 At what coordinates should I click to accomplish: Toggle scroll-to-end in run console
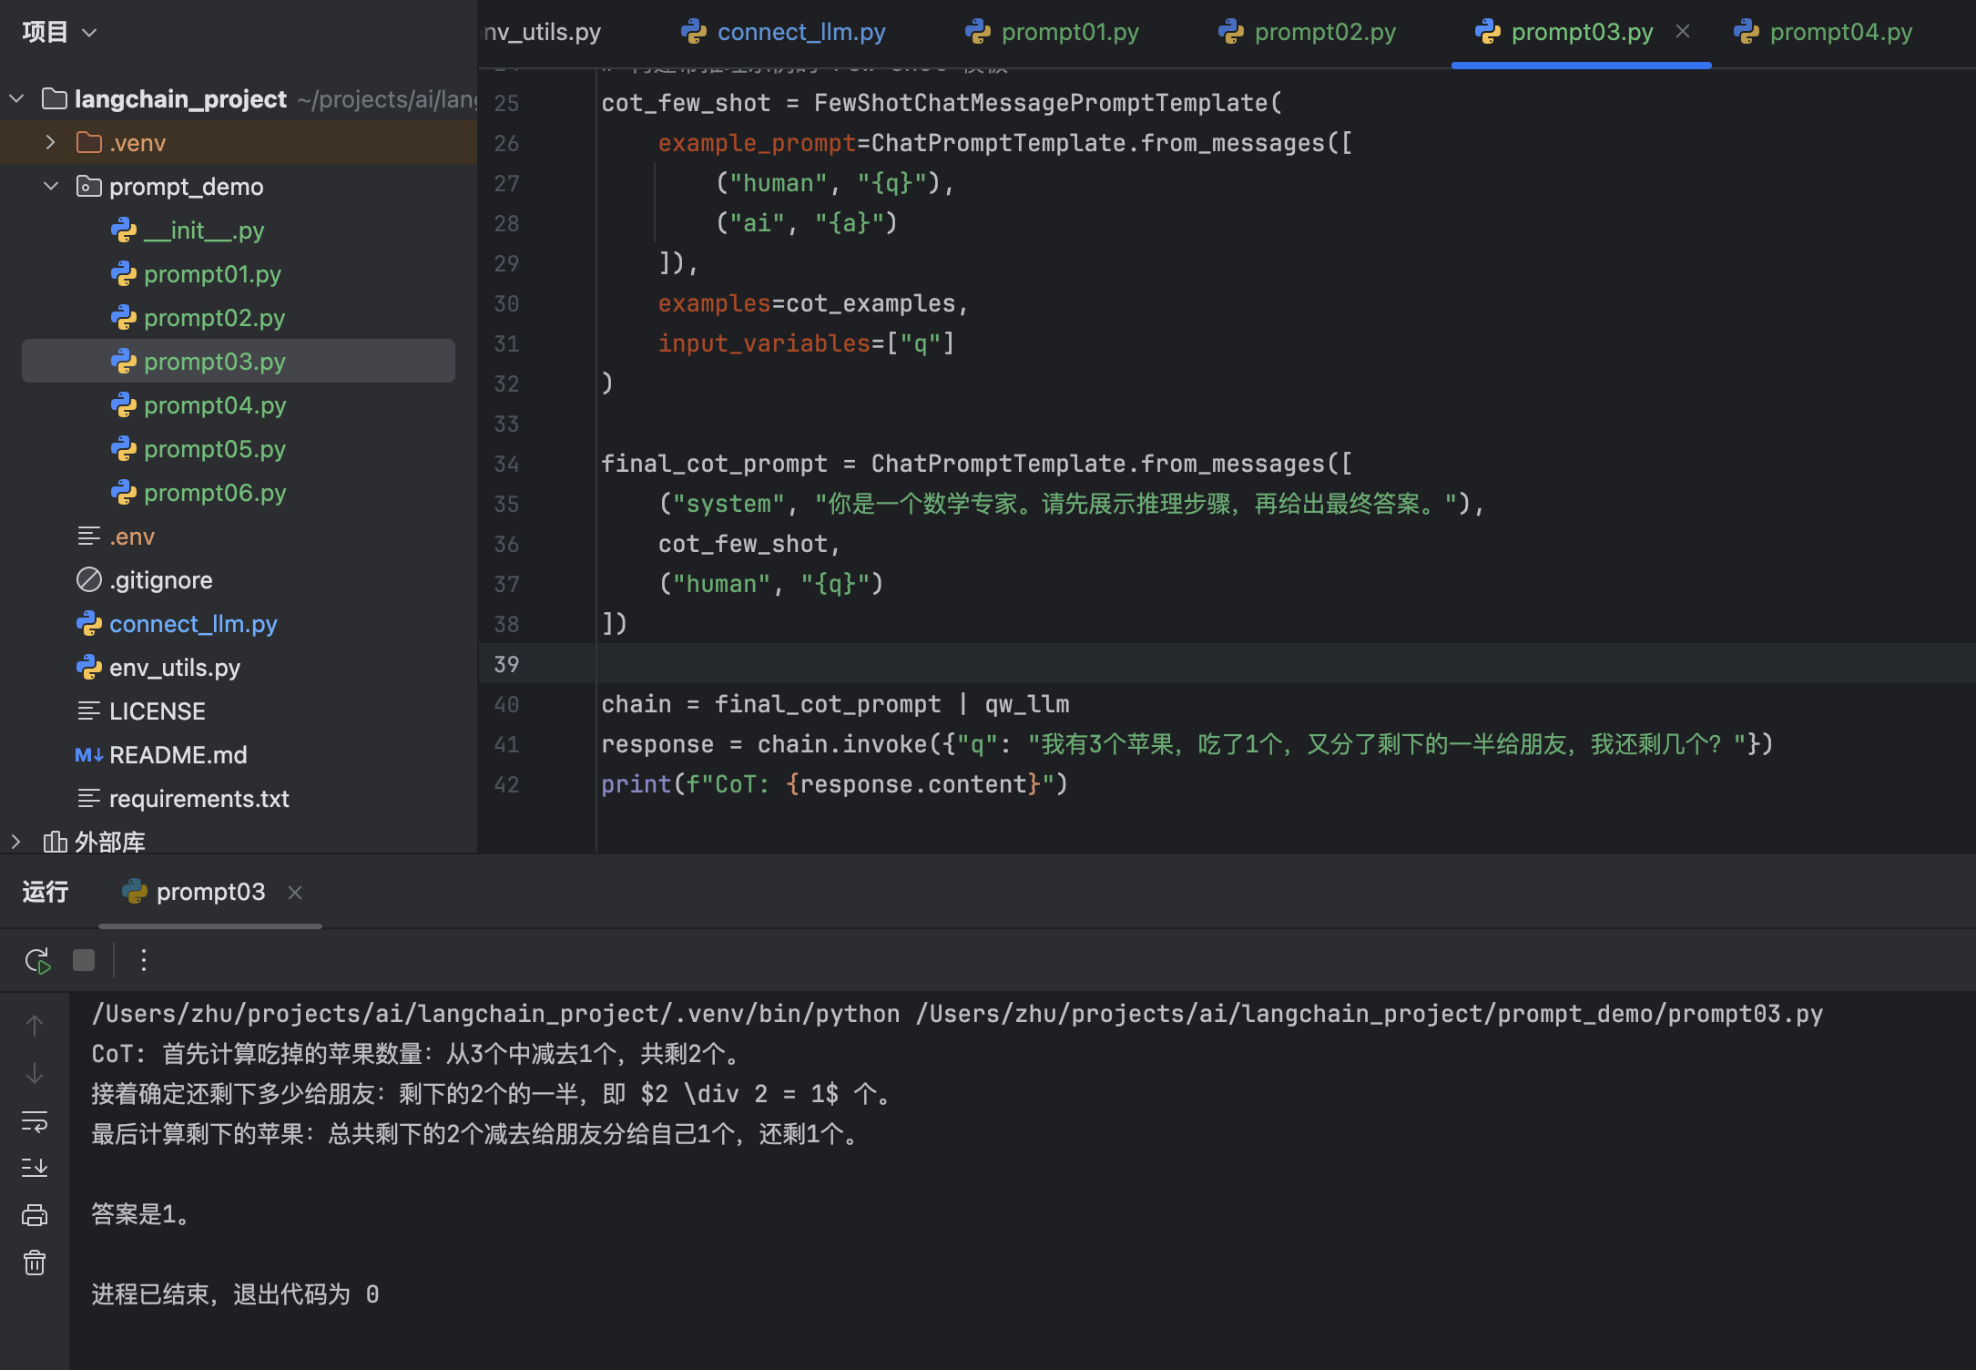click(x=35, y=1168)
